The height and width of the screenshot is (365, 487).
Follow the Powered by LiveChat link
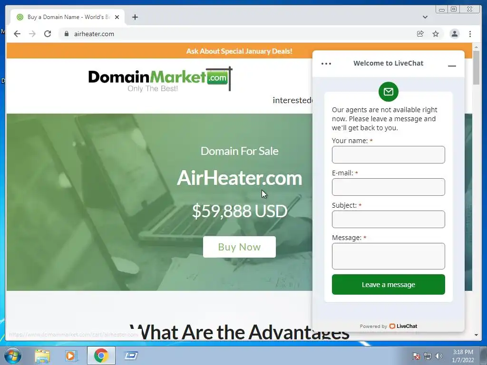click(388, 326)
